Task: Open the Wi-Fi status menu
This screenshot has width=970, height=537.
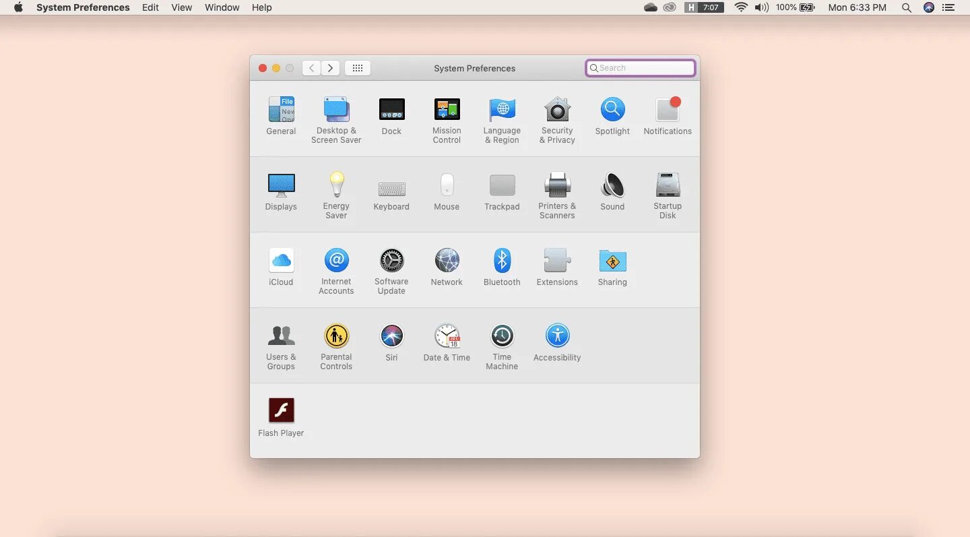Action: pos(741,7)
